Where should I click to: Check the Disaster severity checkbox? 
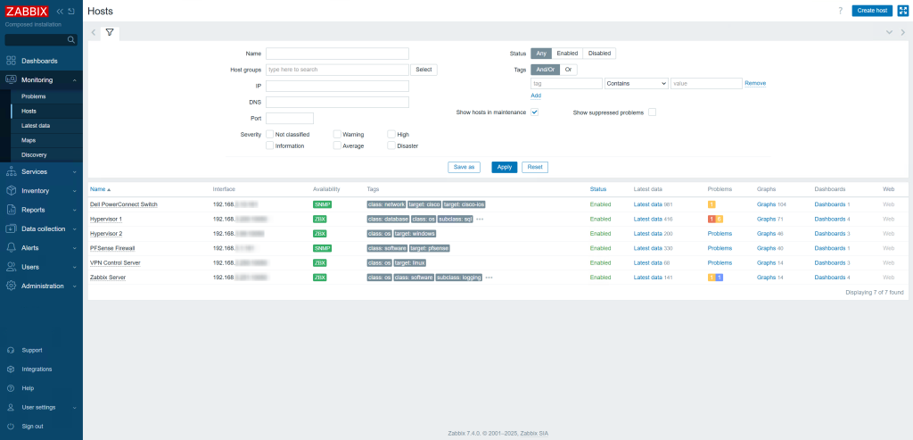coord(391,145)
